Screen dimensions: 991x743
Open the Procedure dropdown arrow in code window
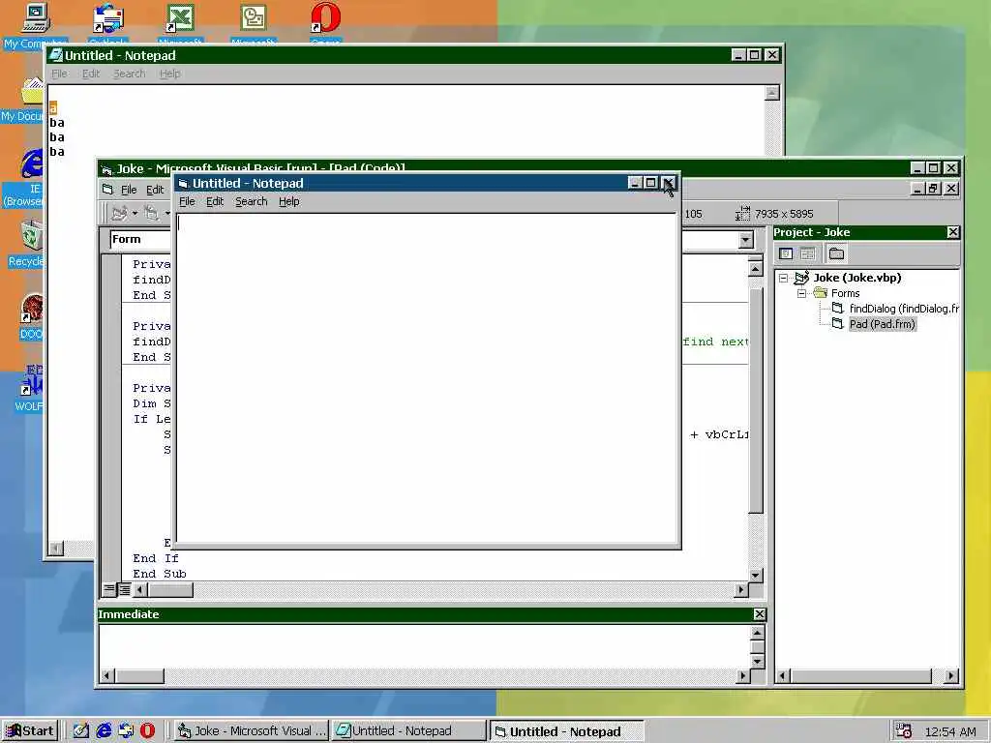(x=746, y=240)
